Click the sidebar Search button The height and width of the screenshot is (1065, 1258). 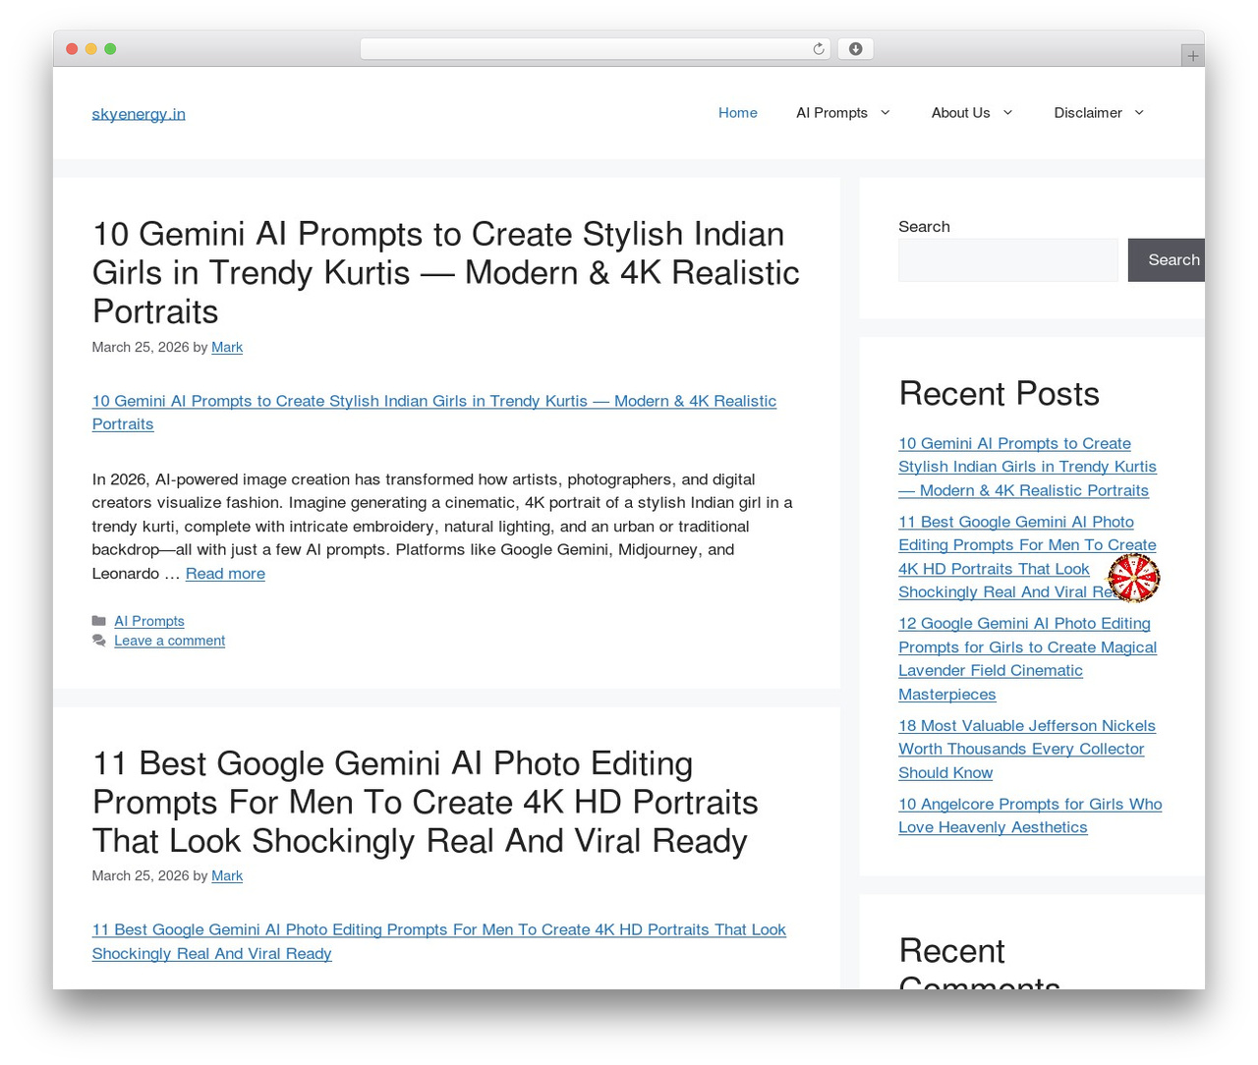(x=1167, y=260)
